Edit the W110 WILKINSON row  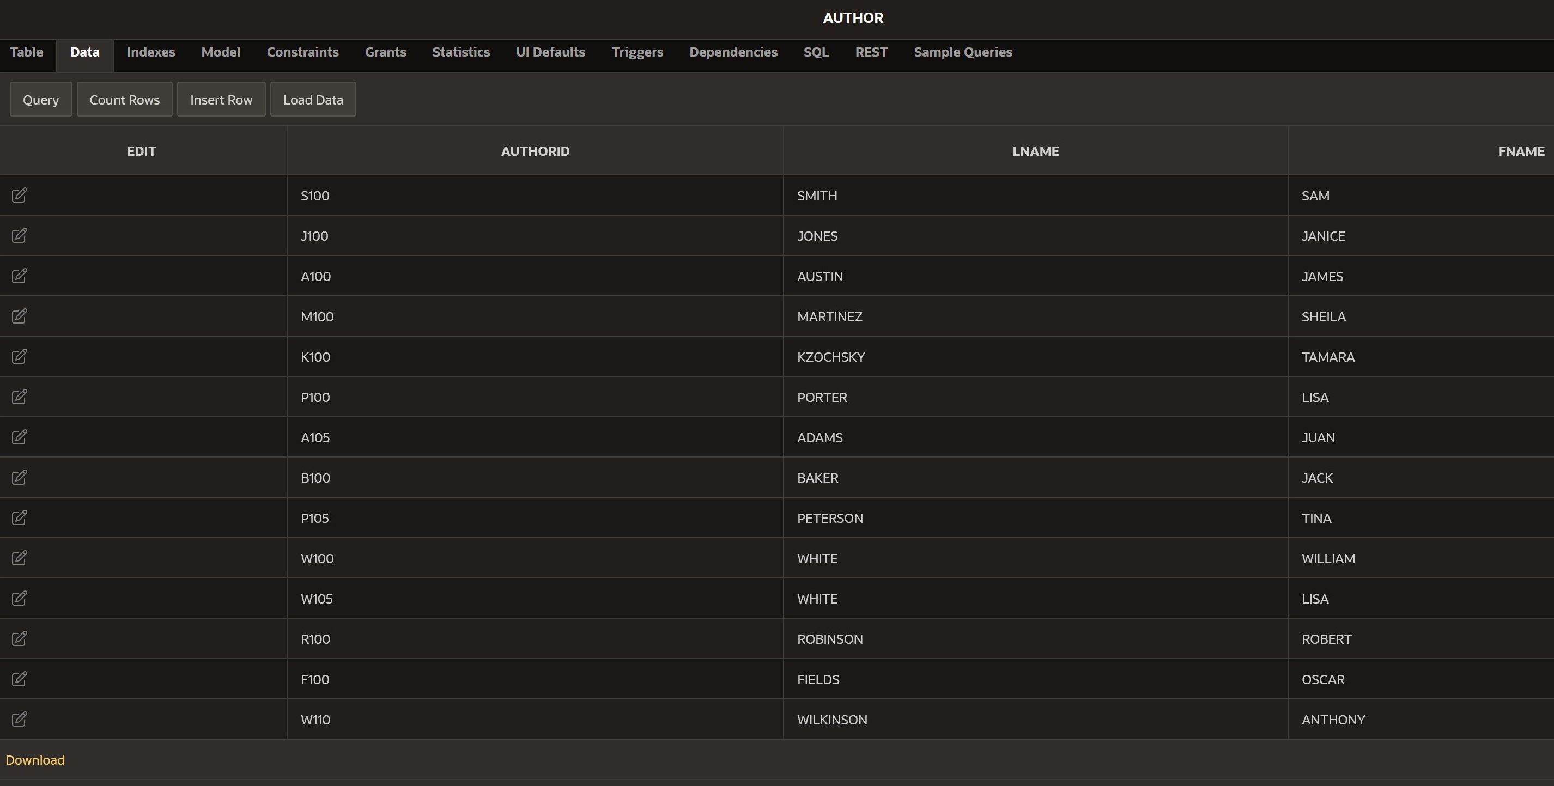point(19,719)
